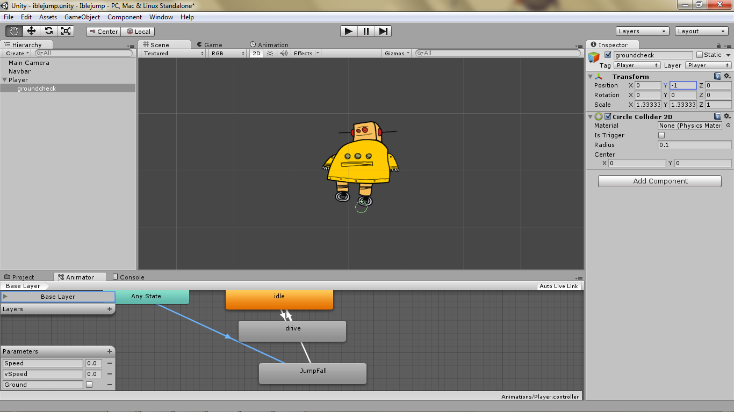Viewport: 734px width, 412px height.
Task: Open the Transform component gear menu
Action: click(x=727, y=76)
